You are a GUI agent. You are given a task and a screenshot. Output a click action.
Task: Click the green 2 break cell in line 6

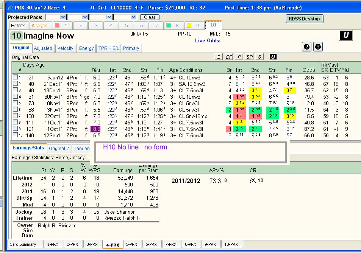pos(229,110)
